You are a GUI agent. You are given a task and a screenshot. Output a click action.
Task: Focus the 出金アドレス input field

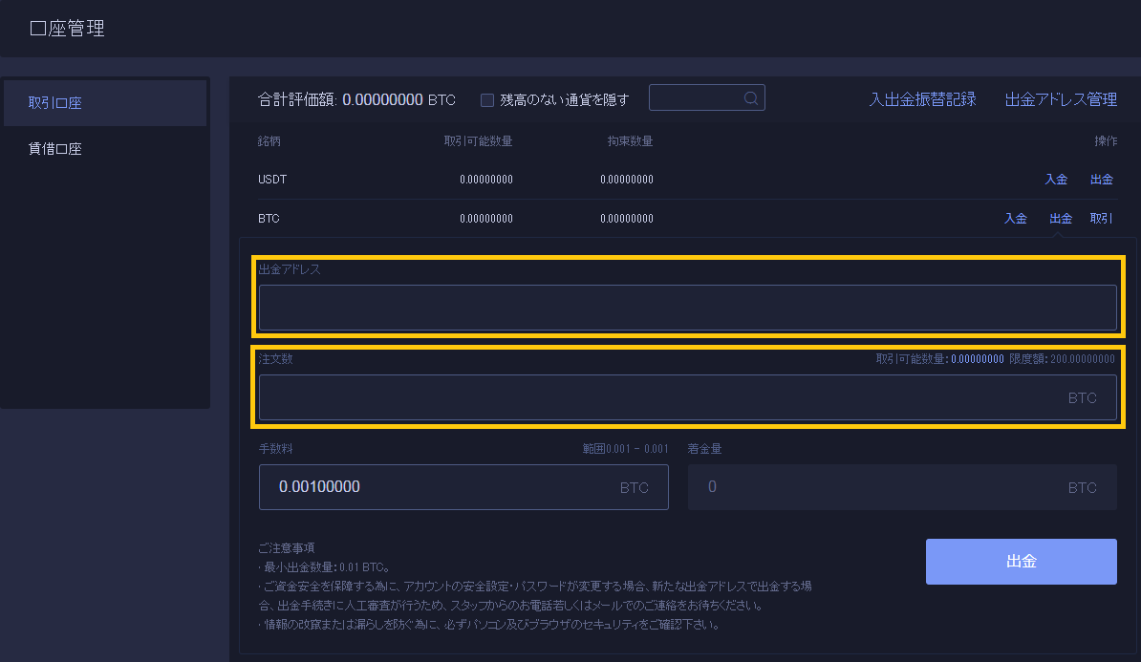point(687,308)
